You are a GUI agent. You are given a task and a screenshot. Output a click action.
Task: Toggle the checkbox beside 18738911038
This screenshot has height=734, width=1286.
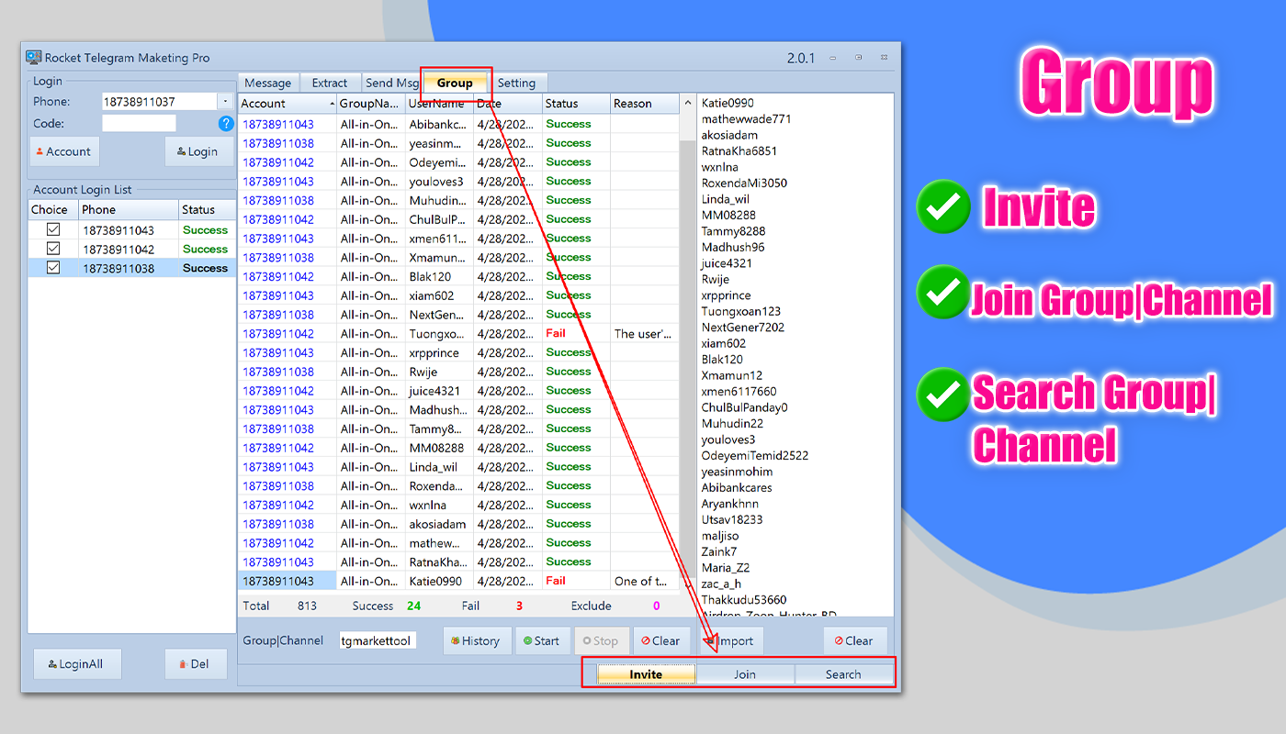click(x=53, y=268)
